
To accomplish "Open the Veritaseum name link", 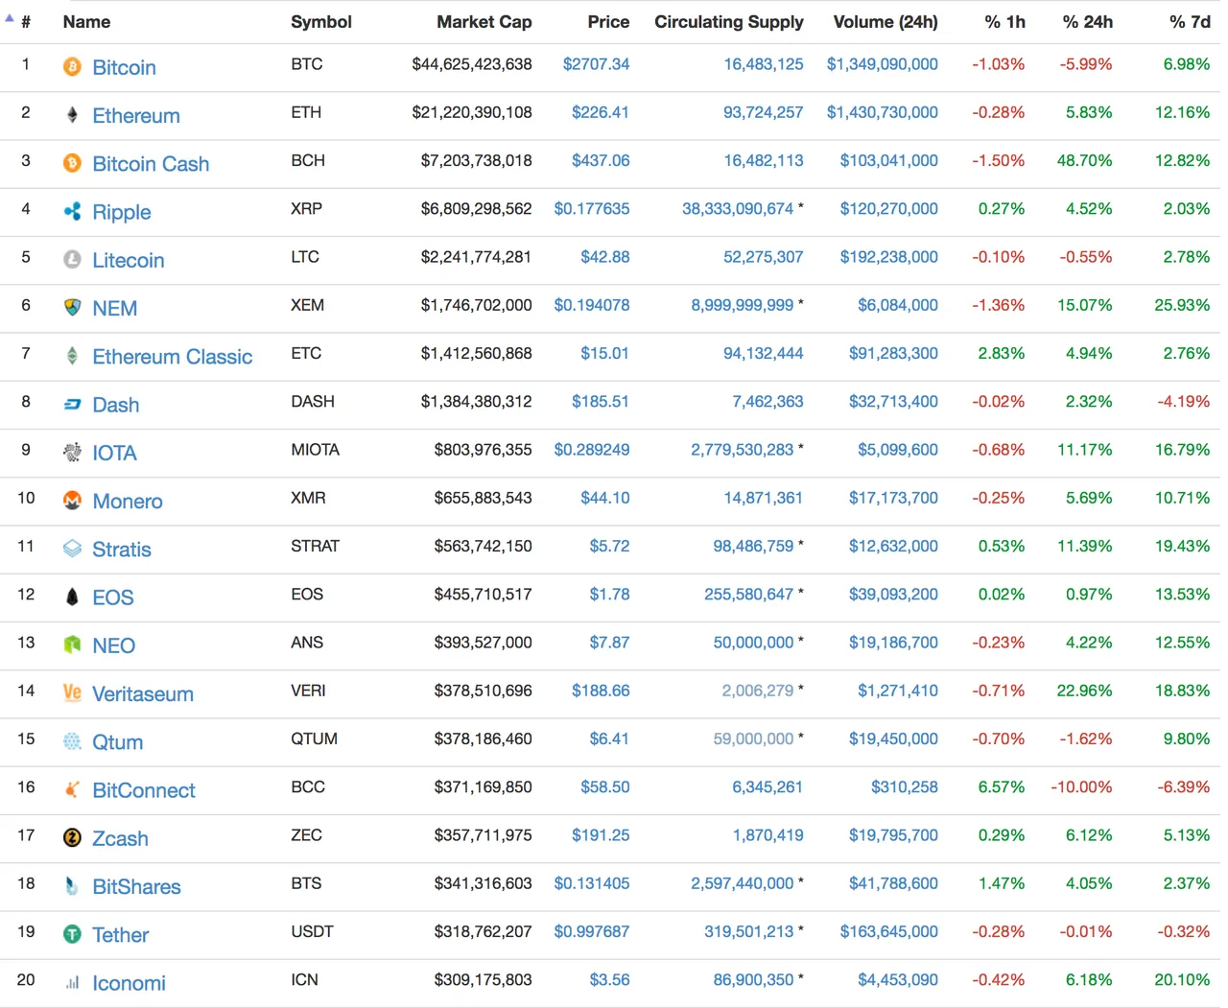I will (x=143, y=693).
